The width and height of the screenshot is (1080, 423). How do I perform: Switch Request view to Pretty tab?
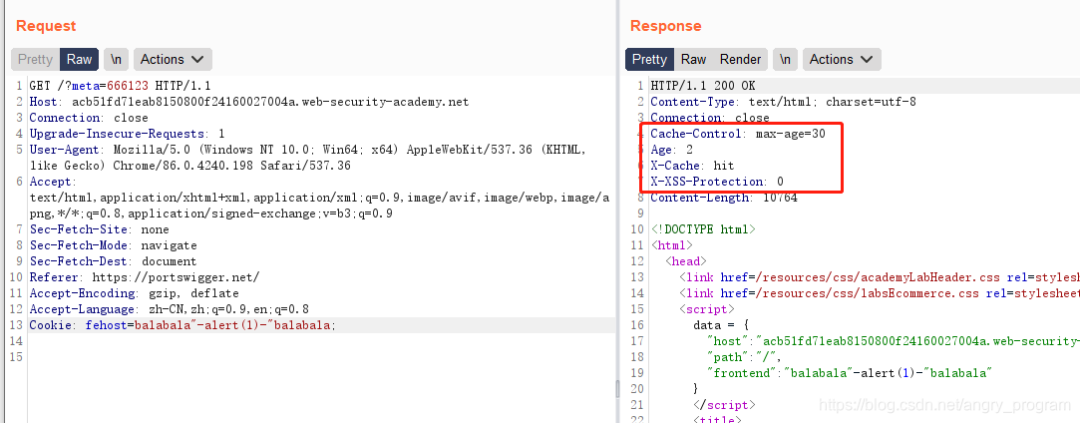click(x=35, y=59)
